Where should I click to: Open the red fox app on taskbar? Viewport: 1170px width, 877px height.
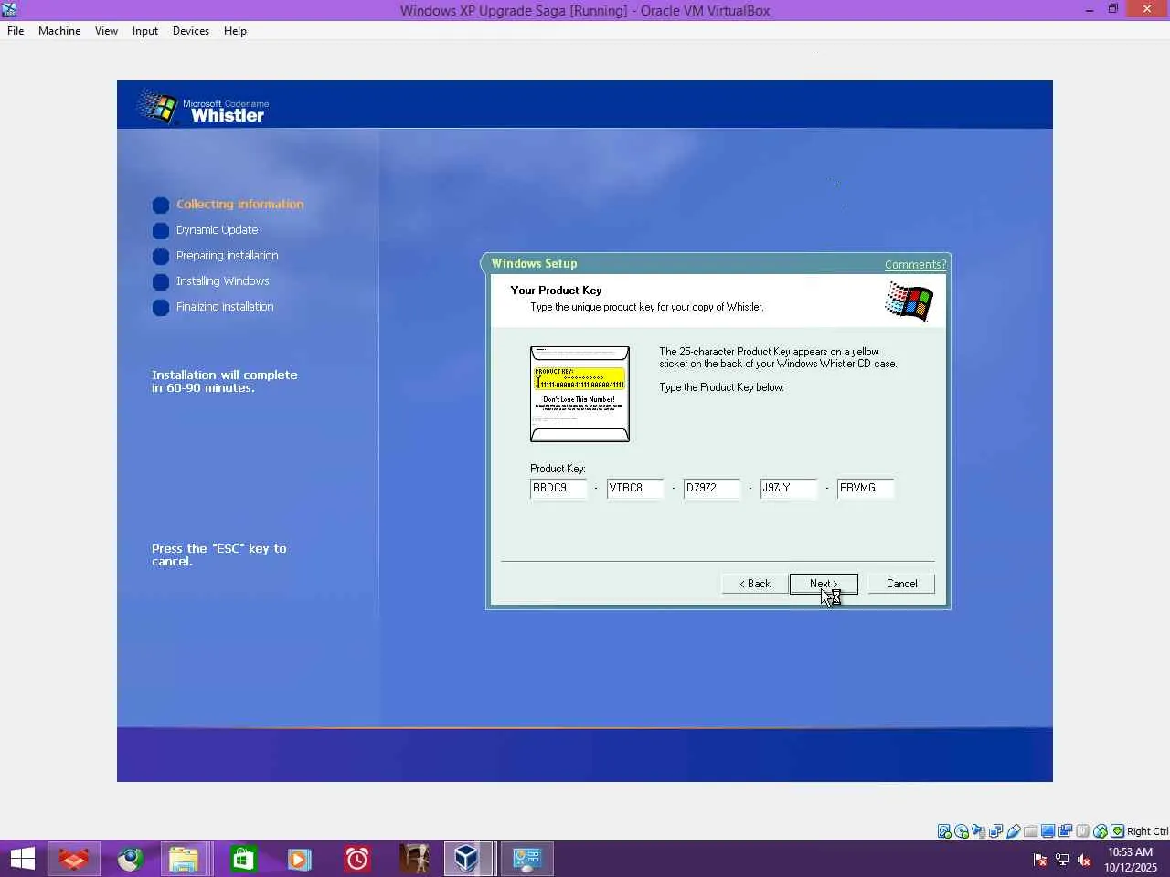pyautogui.click(x=73, y=859)
